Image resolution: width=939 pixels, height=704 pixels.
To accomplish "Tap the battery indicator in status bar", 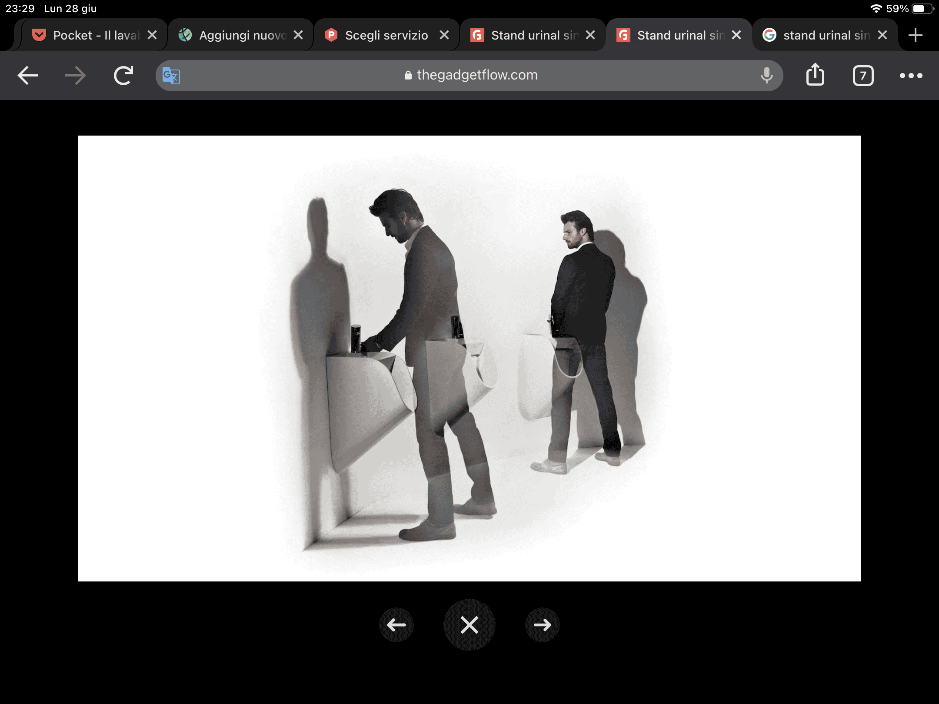I will click(922, 9).
